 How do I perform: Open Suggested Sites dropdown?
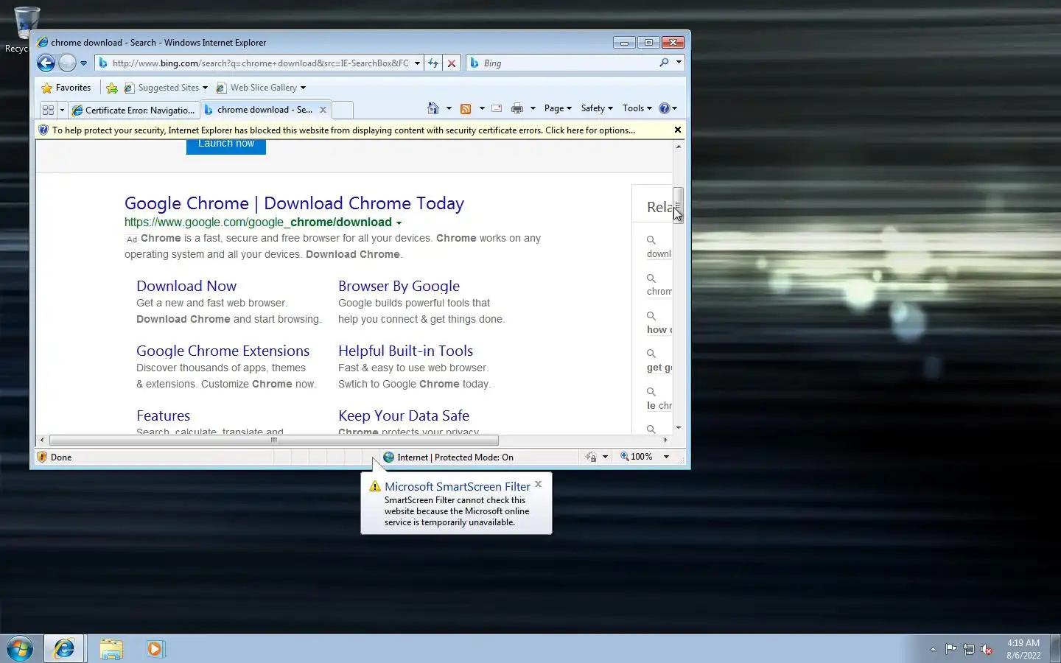coord(166,88)
